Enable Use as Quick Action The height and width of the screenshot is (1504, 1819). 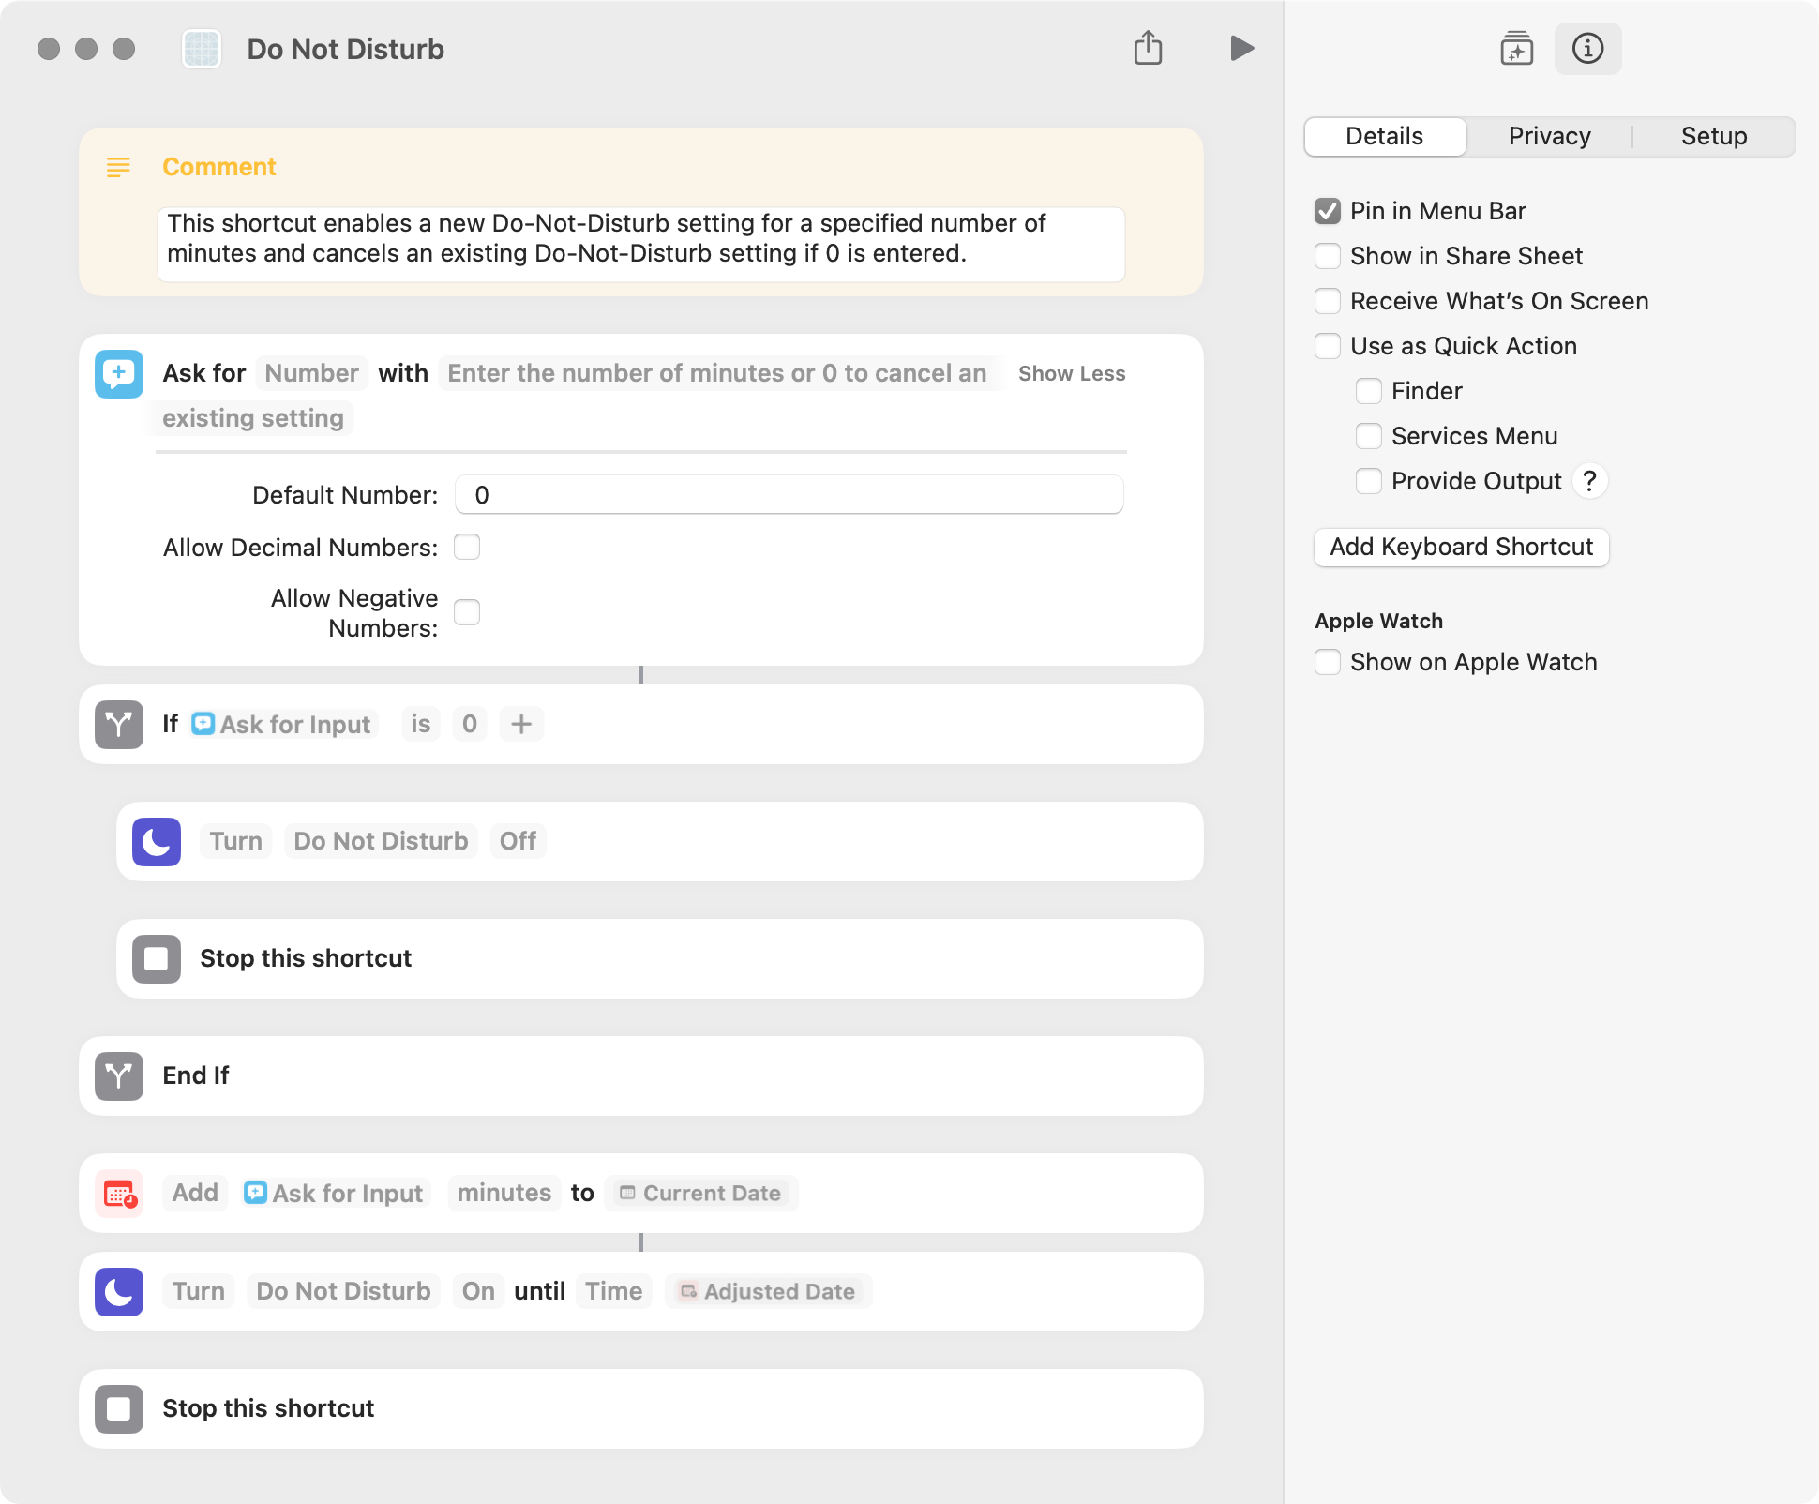[x=1328, y=346]
